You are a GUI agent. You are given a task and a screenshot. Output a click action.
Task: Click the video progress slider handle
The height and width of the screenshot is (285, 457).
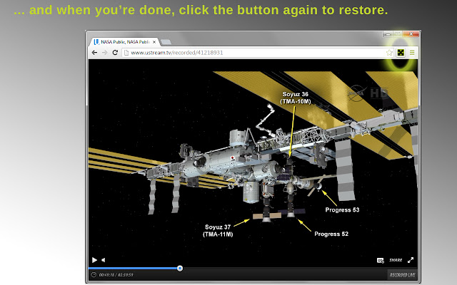click(x=180, y=268)
